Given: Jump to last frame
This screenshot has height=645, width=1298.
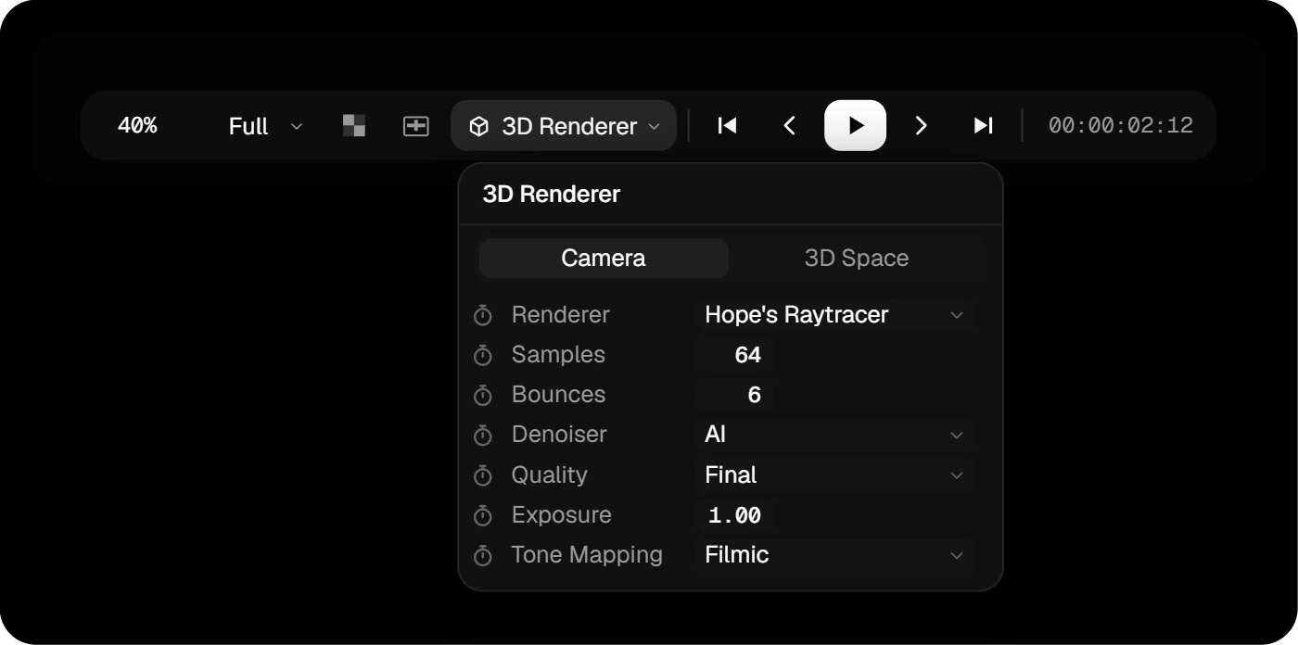Looking at the screenshot, I should 984,126.
